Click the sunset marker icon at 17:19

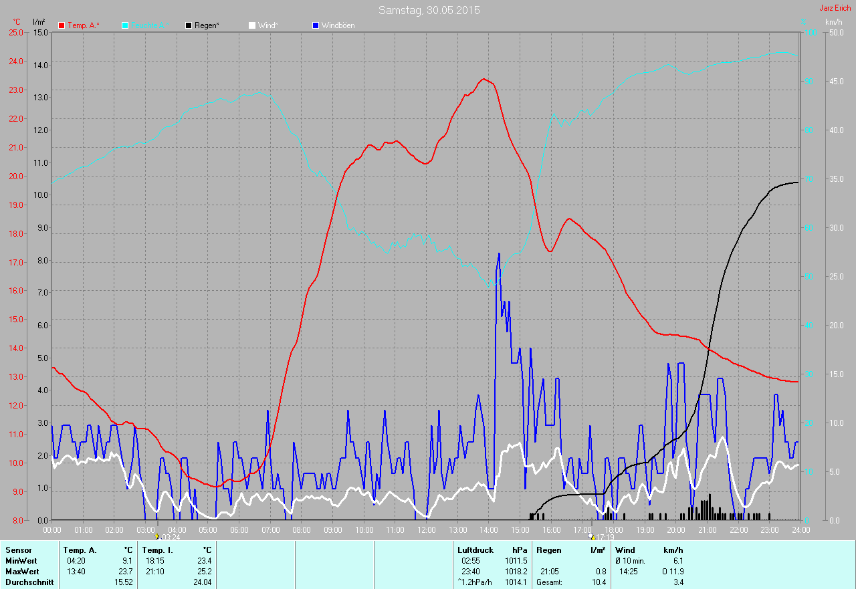[591, 536]
